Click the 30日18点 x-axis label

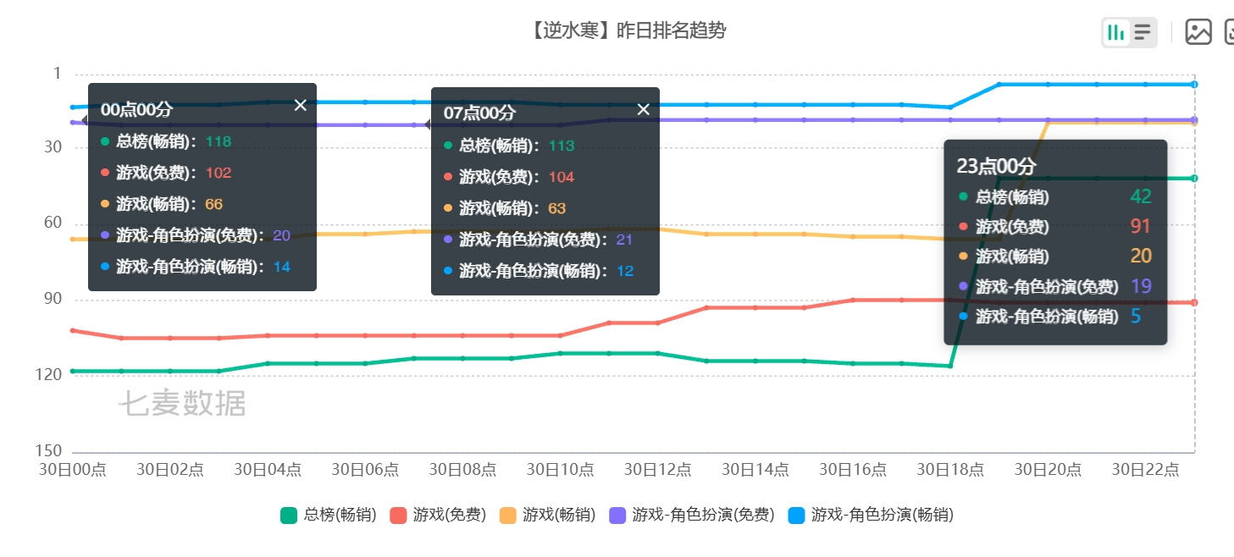click(x=950, y=470)
